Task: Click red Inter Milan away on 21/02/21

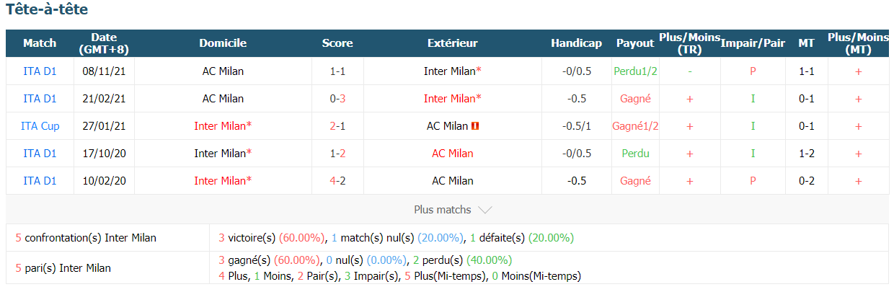Action: tap(453, 99)
